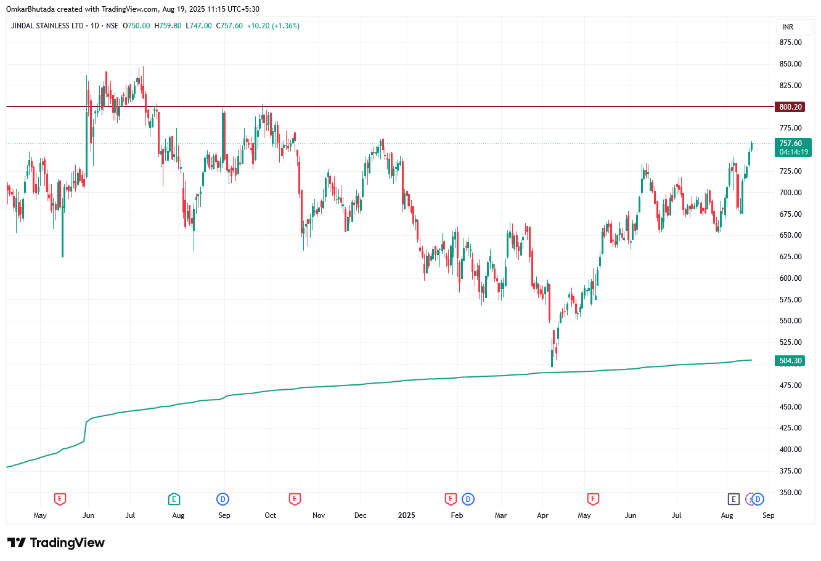Click the Mar label on the time axis
This screenshot has width=821, height=561.
501,515
